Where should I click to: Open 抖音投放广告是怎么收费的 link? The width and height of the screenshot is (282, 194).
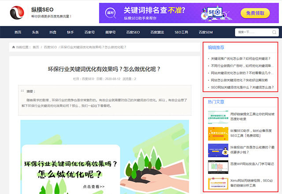252,150
